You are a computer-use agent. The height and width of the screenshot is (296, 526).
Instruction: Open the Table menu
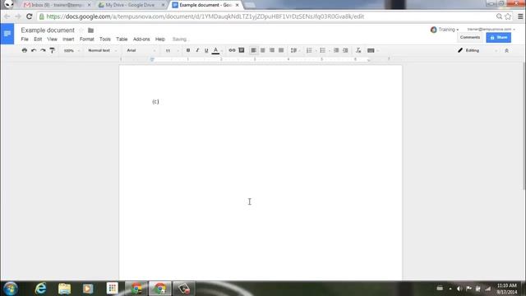122,39
